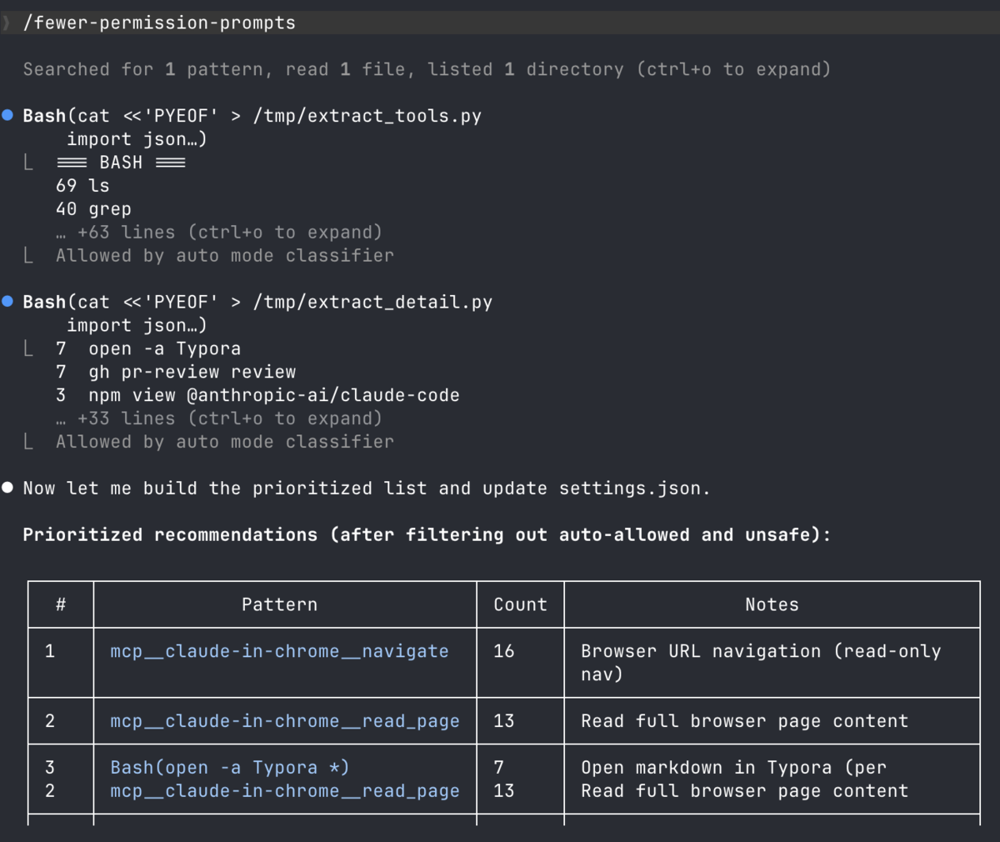Click the "/tmp/extract_tools.py" file path
Viewport: 1000px width, 842px height.
click(367, 116)
